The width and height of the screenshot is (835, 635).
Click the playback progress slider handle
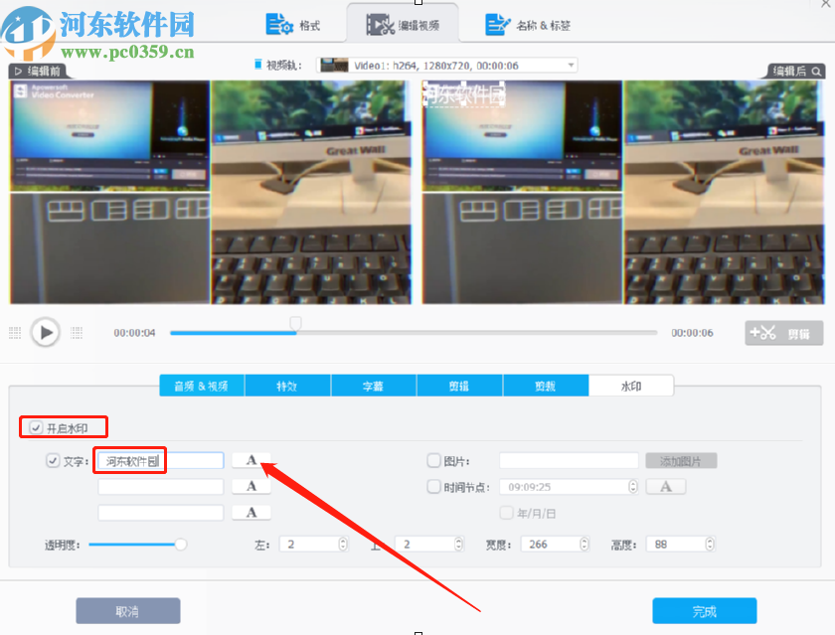[x=295, y=323]
